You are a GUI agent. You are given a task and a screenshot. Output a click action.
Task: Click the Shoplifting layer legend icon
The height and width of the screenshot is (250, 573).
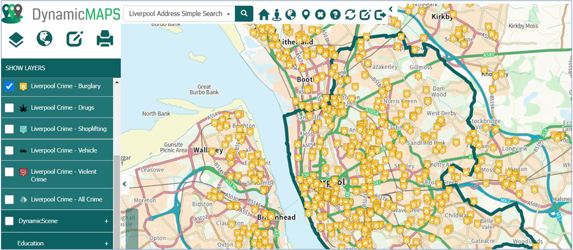point(23,129)
